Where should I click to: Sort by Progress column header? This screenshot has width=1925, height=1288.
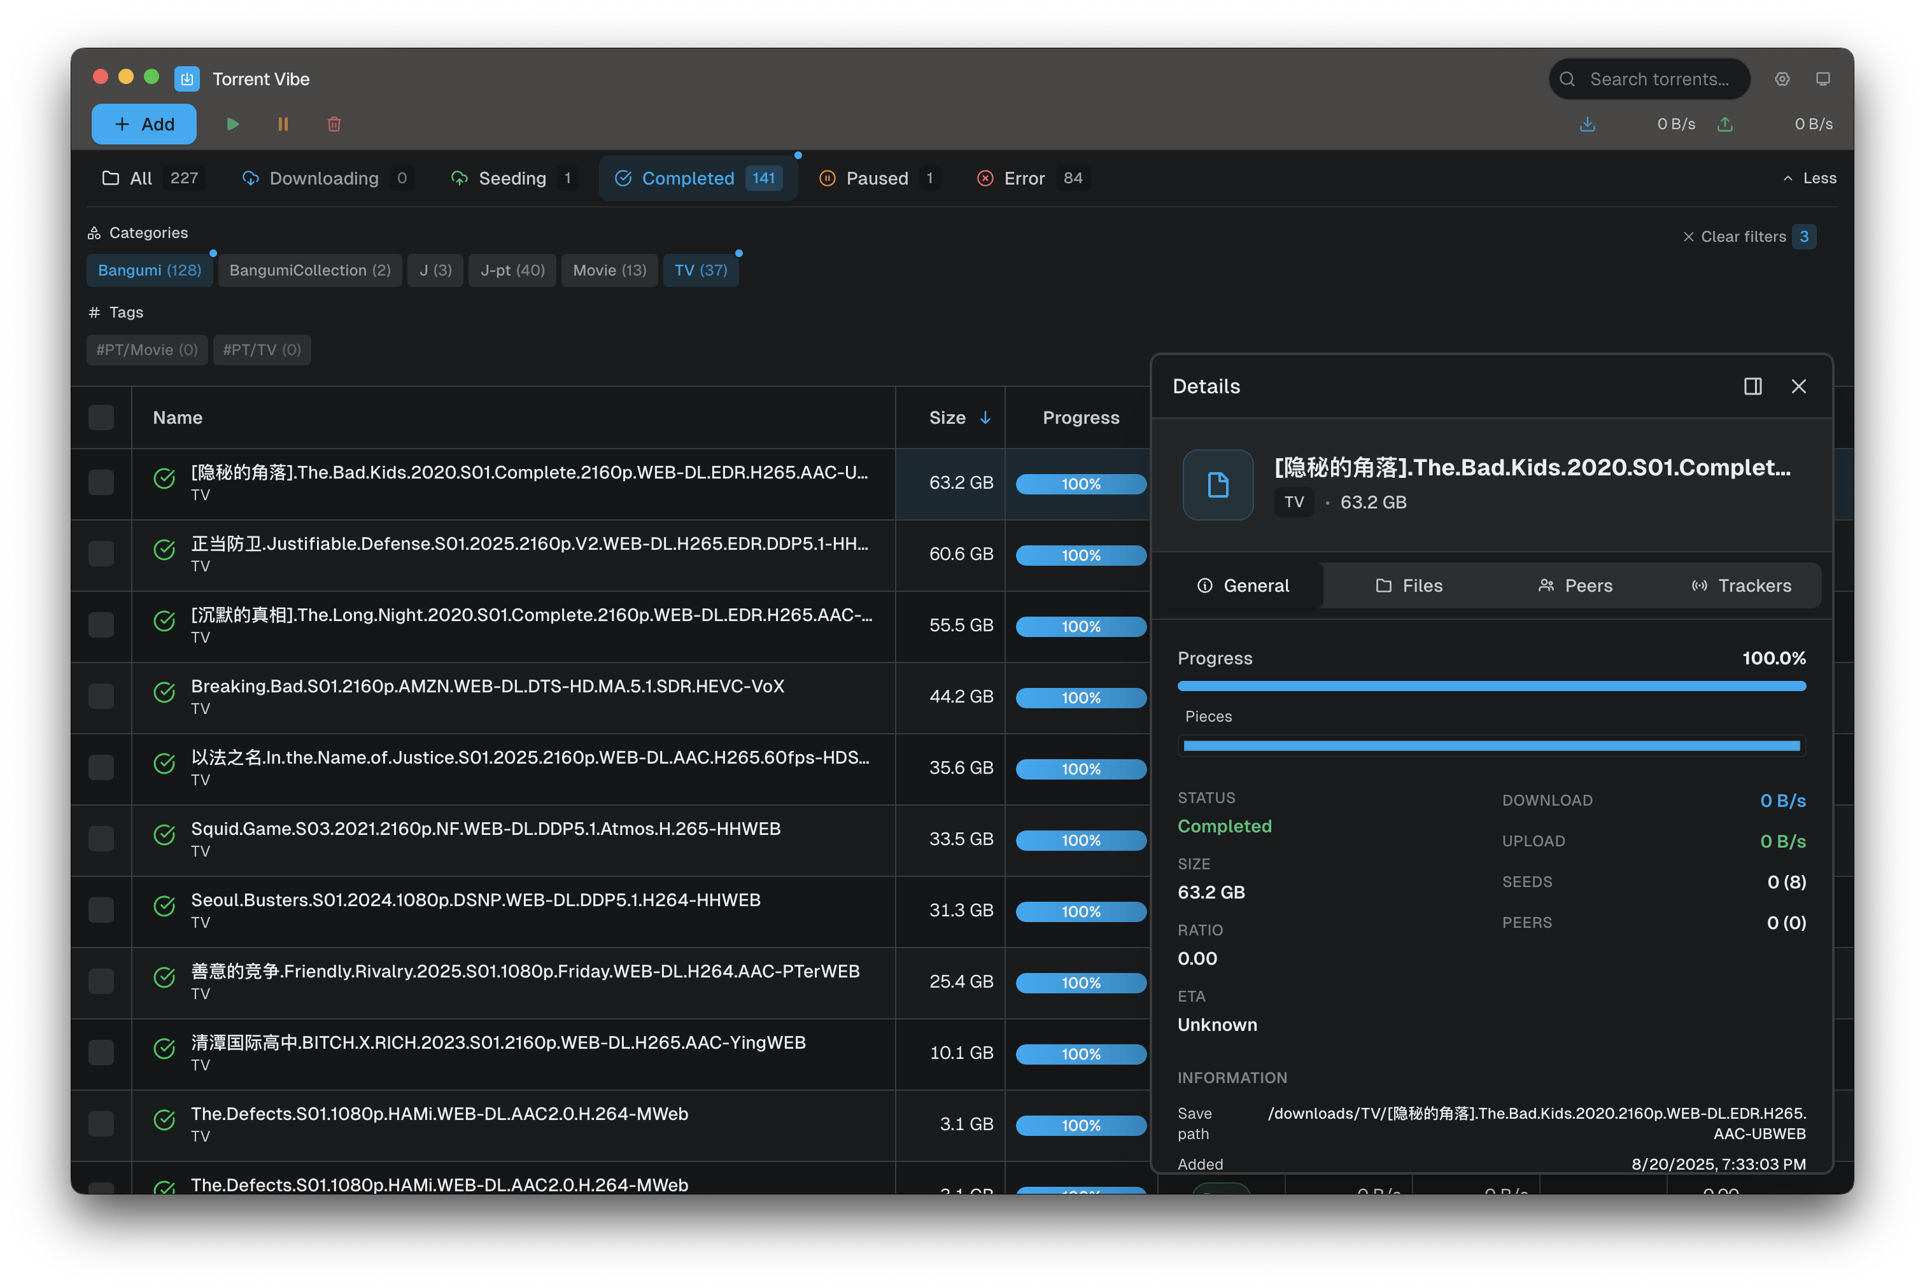[x=1080, y=418]
